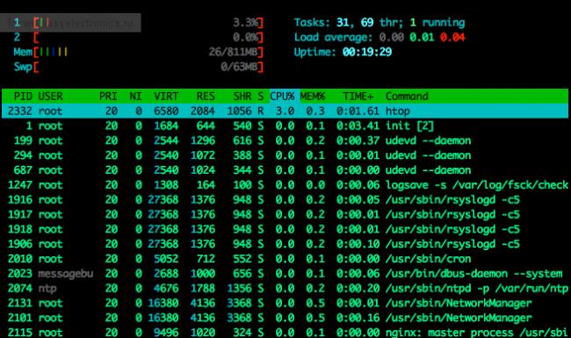Select the /usr/sbin/cron process row
Viewport: 571px width, 338px height.
pyautogui.click(x=285, y=259)
